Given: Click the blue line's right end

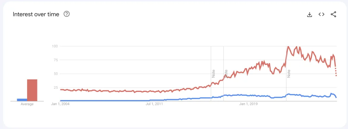Looking at the screenshot, I should tap(336, 97).
